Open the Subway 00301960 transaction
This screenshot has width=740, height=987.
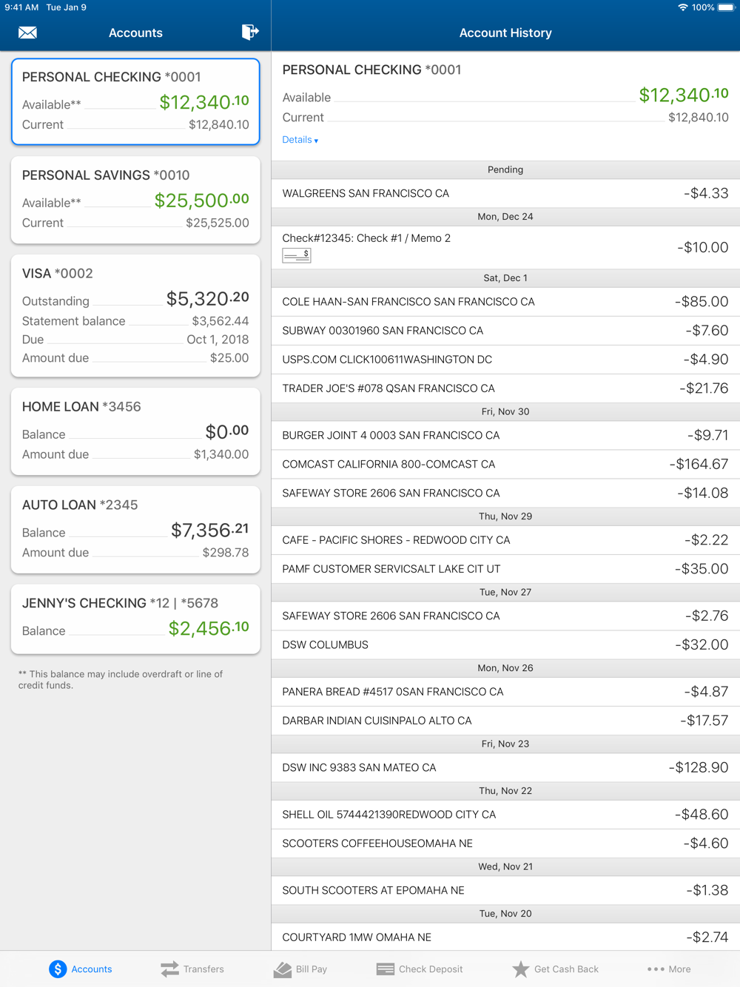505,331
